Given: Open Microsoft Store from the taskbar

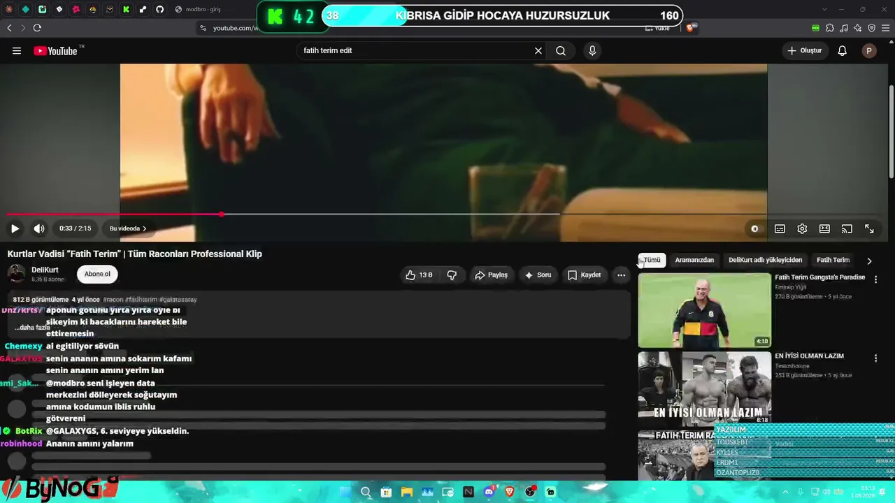Looking at the screenshot, I should click(x=386, y=492).
